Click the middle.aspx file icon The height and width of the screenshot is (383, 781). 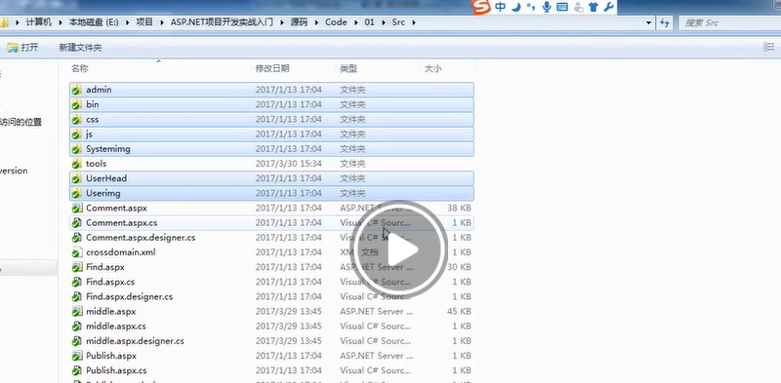[x=77, y=312]
